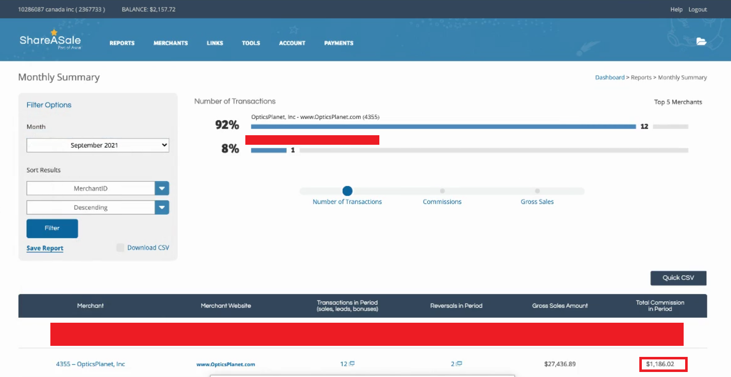Viewport: 731px width, 377px height.
Task: Click the Quick CSV button
Action: (x=678, y=278)
